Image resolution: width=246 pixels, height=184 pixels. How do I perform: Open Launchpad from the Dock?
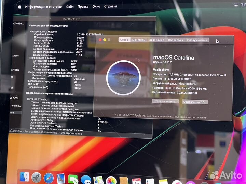tap(36, 178)
